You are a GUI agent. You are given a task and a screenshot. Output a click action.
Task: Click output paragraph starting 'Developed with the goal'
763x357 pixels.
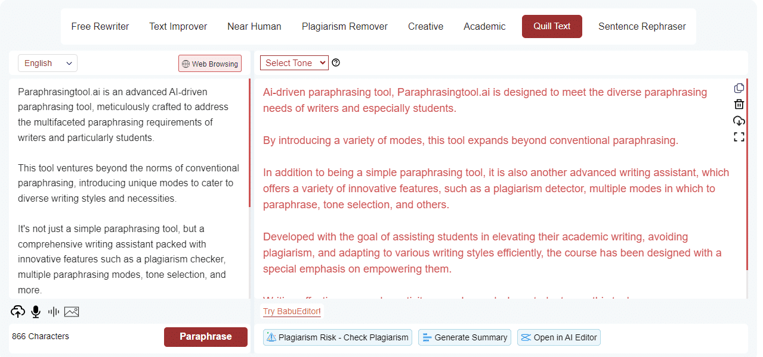[492, 253]
